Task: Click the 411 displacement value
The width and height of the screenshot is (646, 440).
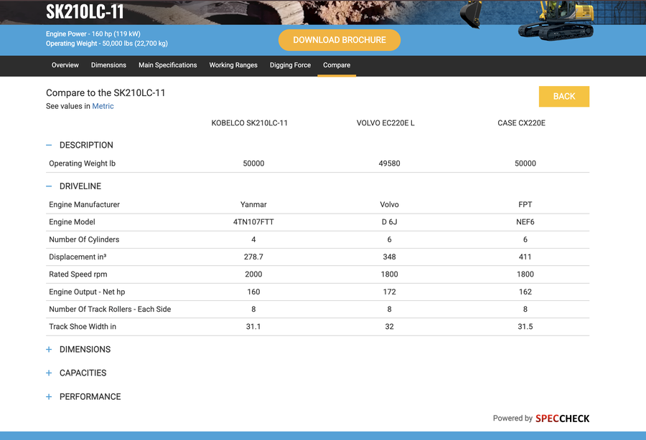Action: click(525, 257)
